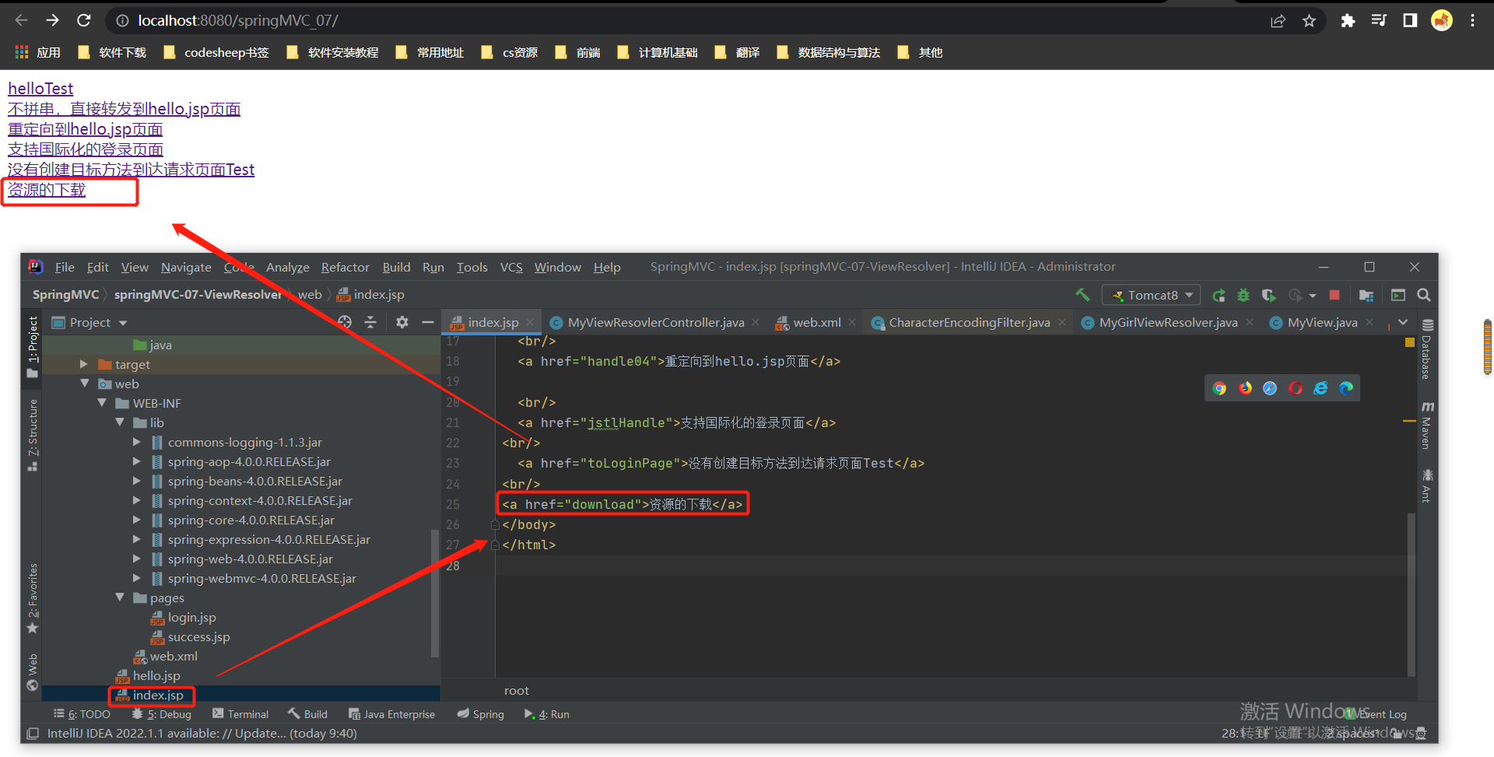This screenshot has height=757, width=1494.
Task: Open the Tomcat8 run configuration dropdown
Action: coord(1152,295)
